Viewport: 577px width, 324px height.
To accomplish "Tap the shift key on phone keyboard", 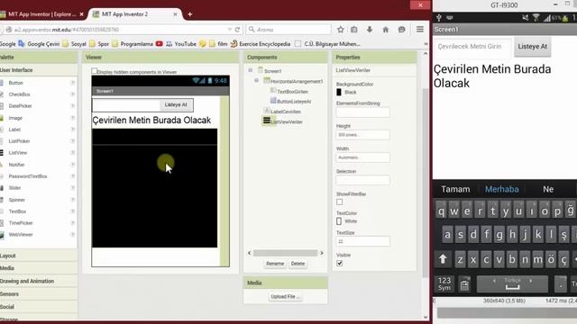I will pyautogui.click(x=443, y=259).
